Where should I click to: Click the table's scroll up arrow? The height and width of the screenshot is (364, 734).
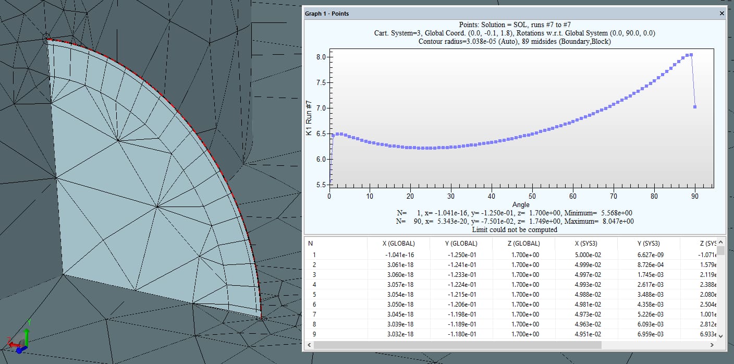pyautogui.click(x=720, y=242)
